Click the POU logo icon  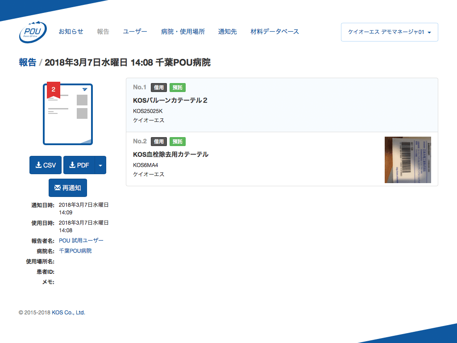33,32
